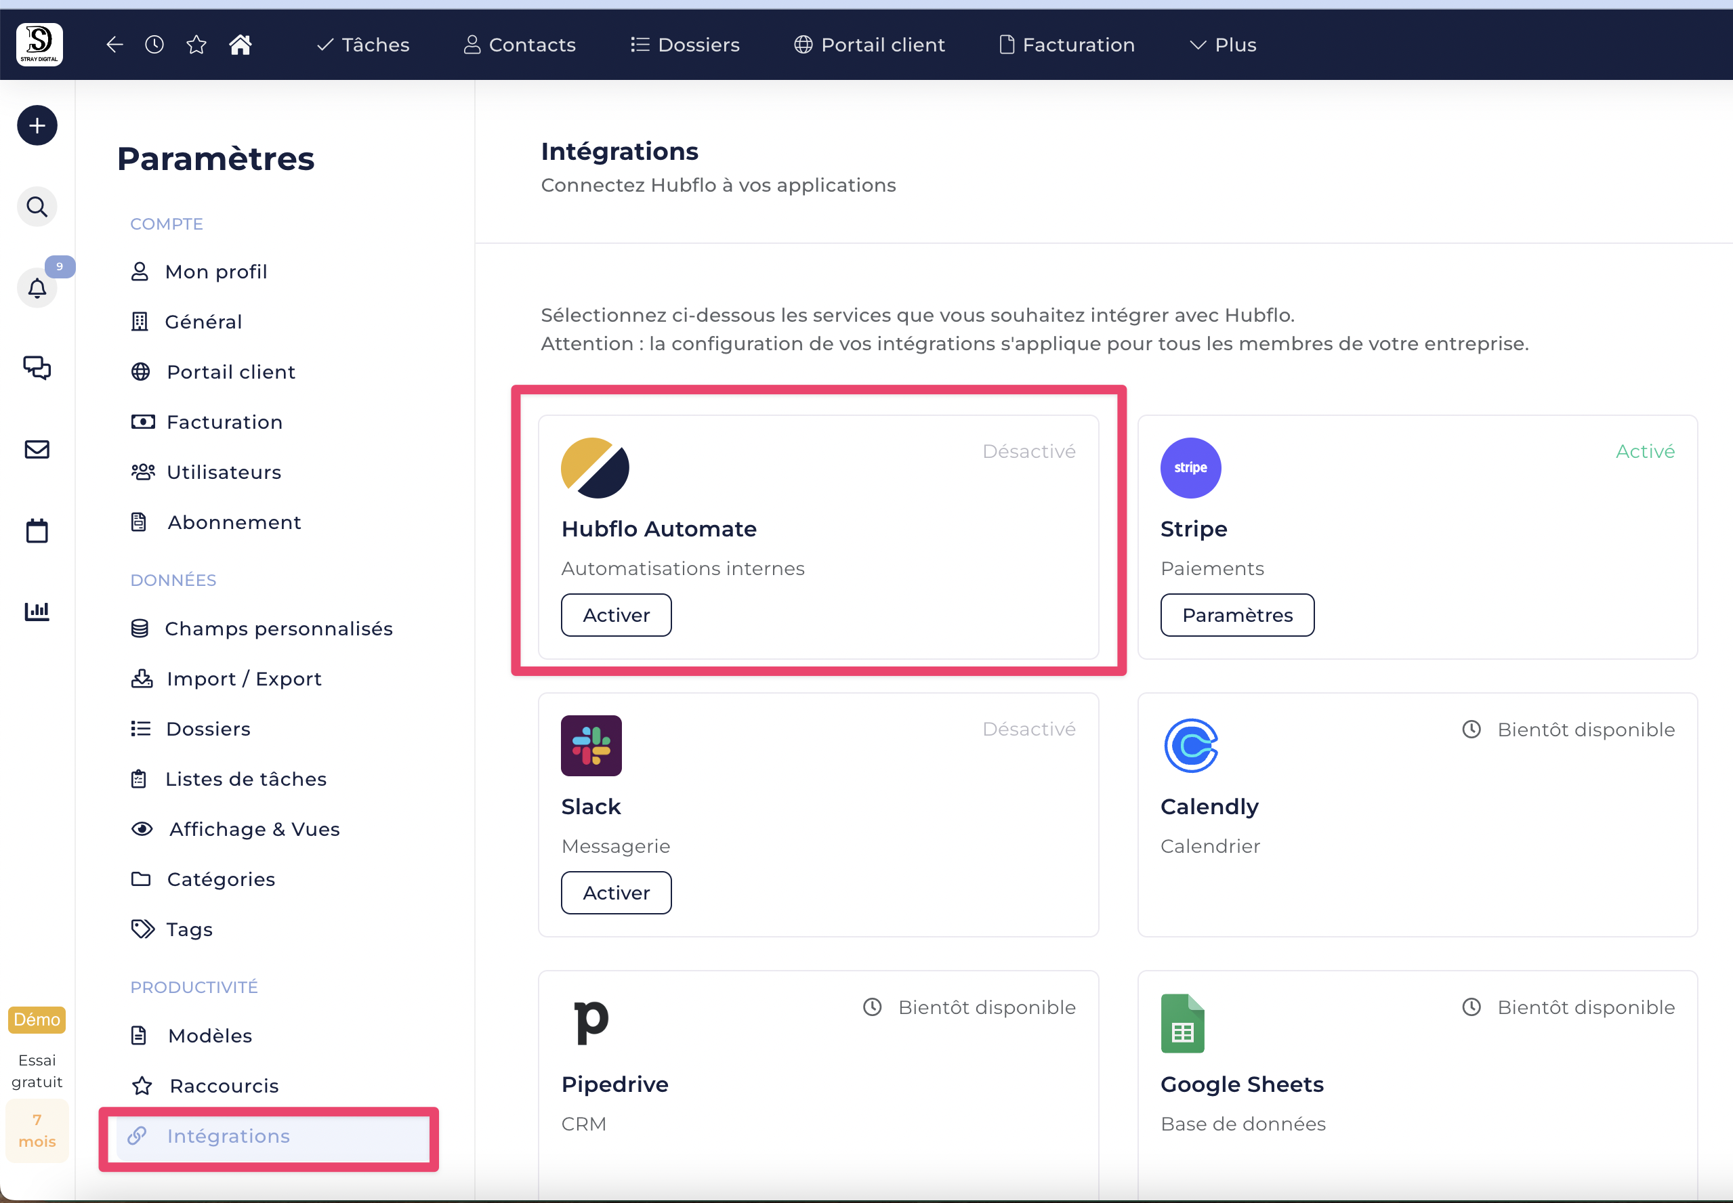
Task: Click Google Sheets Bientôt disponible label
Action: [1568, 1008]
